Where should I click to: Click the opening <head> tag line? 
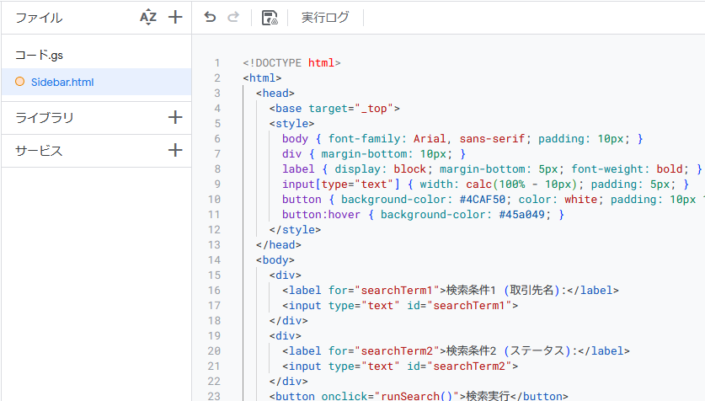pyautogui.click(x=275, y=93)
